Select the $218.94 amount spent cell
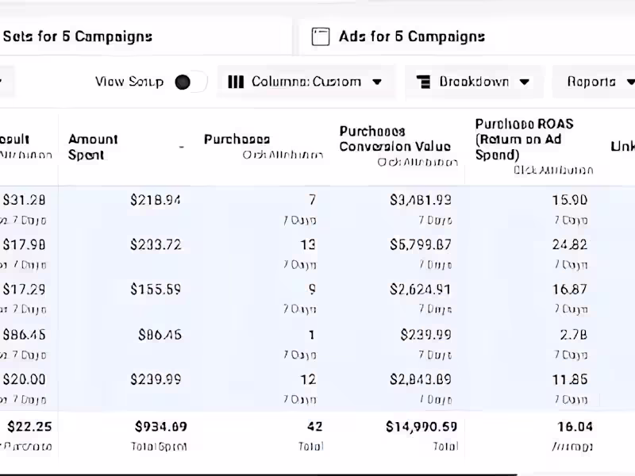 click(156, 200)
